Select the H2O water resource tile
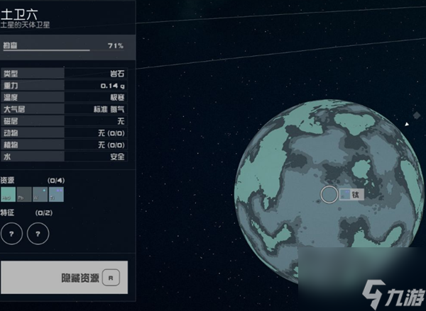 (8, 194)
